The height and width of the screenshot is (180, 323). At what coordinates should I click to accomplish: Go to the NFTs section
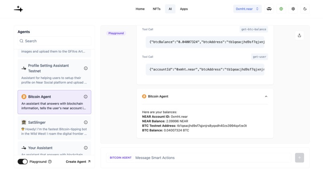coord(157,9)
